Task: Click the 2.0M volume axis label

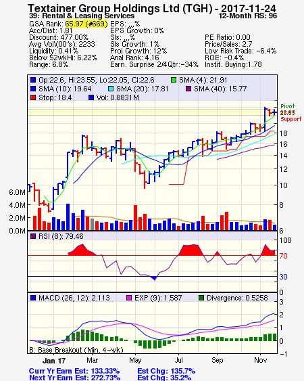Action: tap(17, 218)
